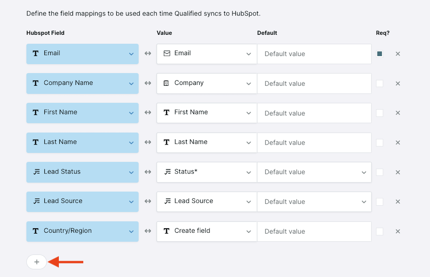
Task: Click default value input for Last Name row
Action: 314,143
